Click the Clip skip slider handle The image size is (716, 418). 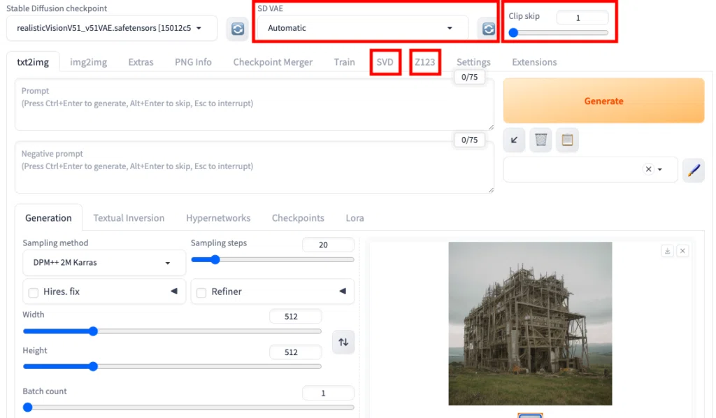514,33
